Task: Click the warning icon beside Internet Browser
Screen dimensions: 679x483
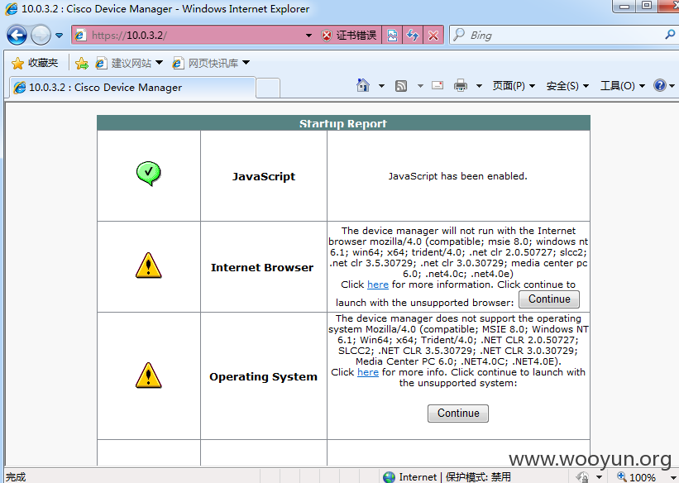Action: 149,265
